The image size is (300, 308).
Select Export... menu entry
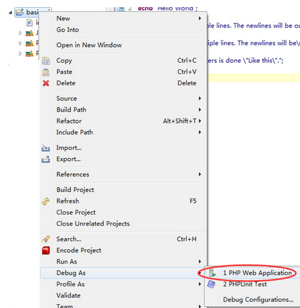click(123, 159)
